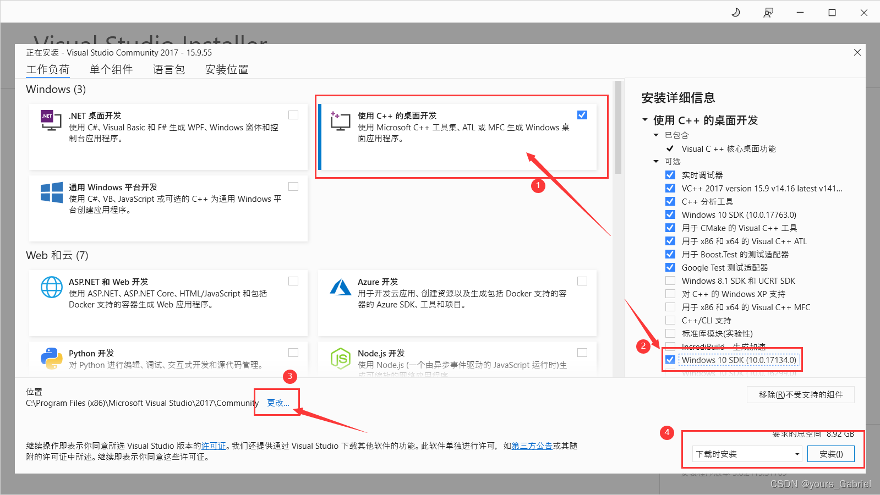Click the Universal Windows Platform logo icon
The image size is (880, 495).
click(51, 193)
